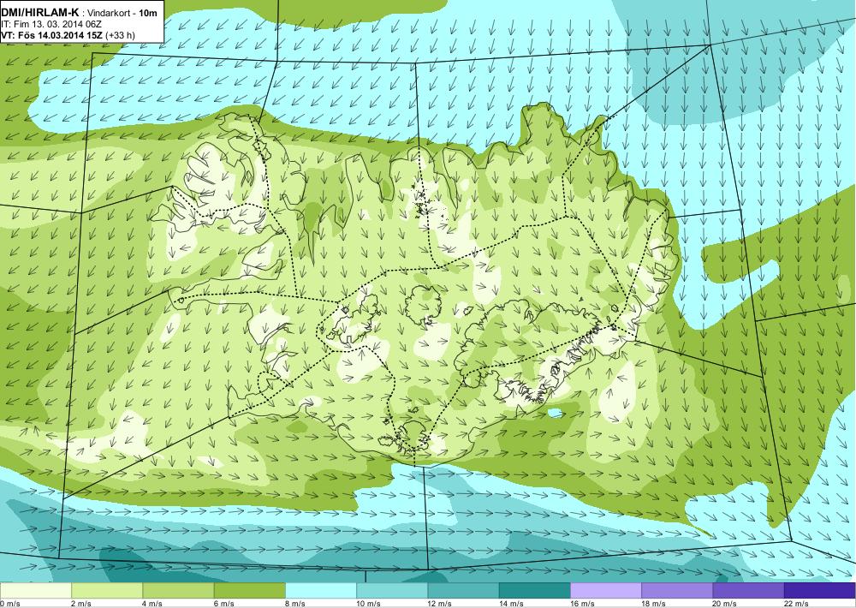Image resolution: width=856 pixels, height=608 pixels.
Task: Click the '6 m/s' legend label
Action: pyautogui.click(x=223, y=604)
